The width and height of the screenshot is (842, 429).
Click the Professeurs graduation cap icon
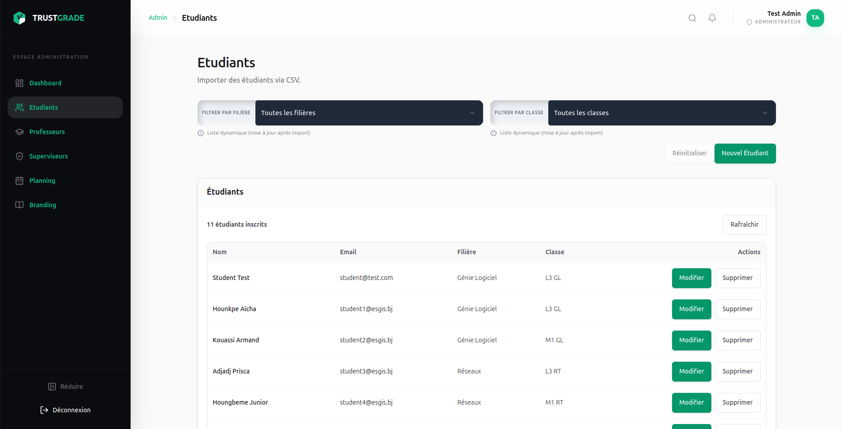click(19, 132)
